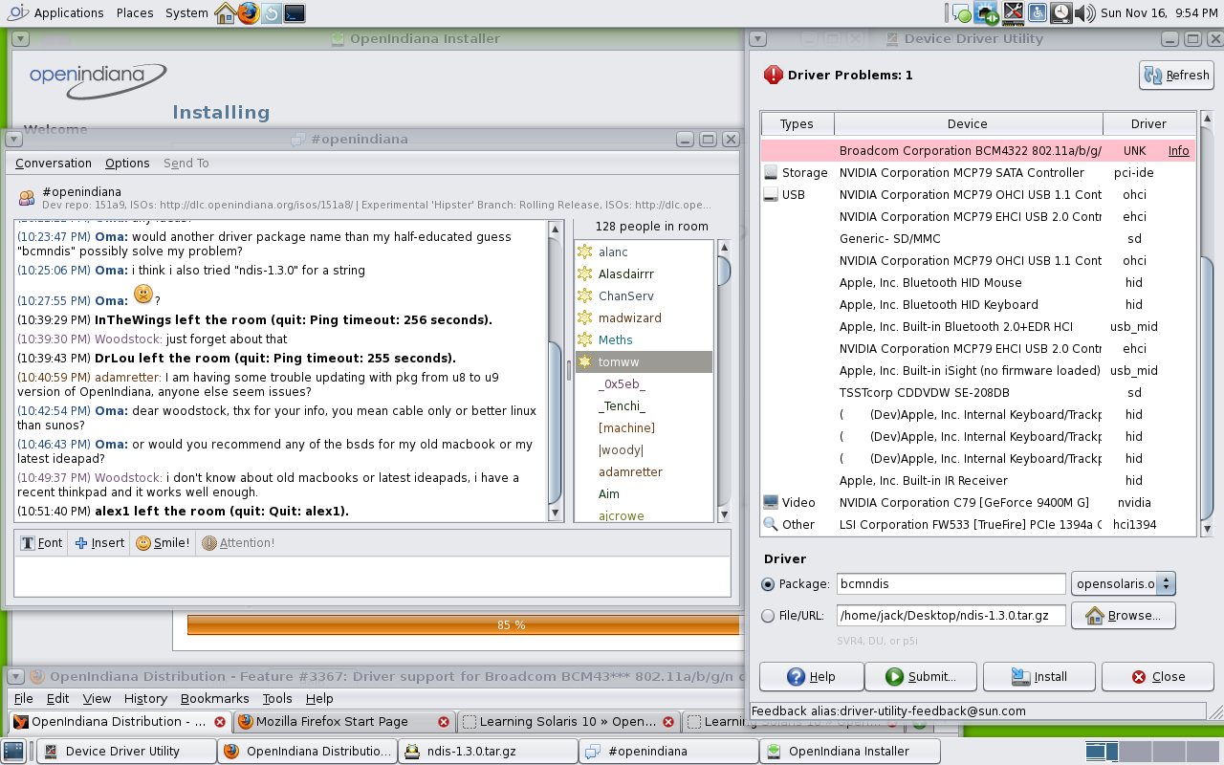Click the operator star icon beside alanc
This screenshot has height=765, width=1224.
[585, 252]
